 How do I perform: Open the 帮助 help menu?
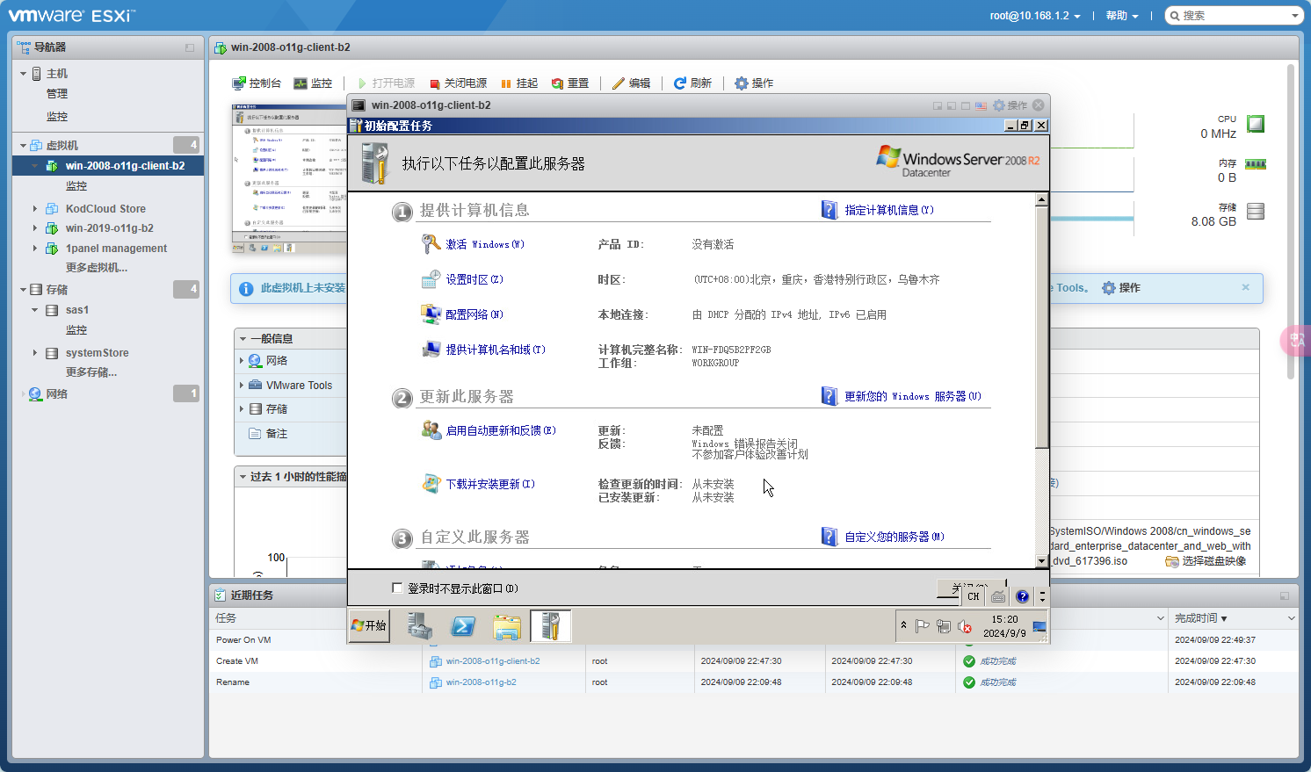[1122, 16]
